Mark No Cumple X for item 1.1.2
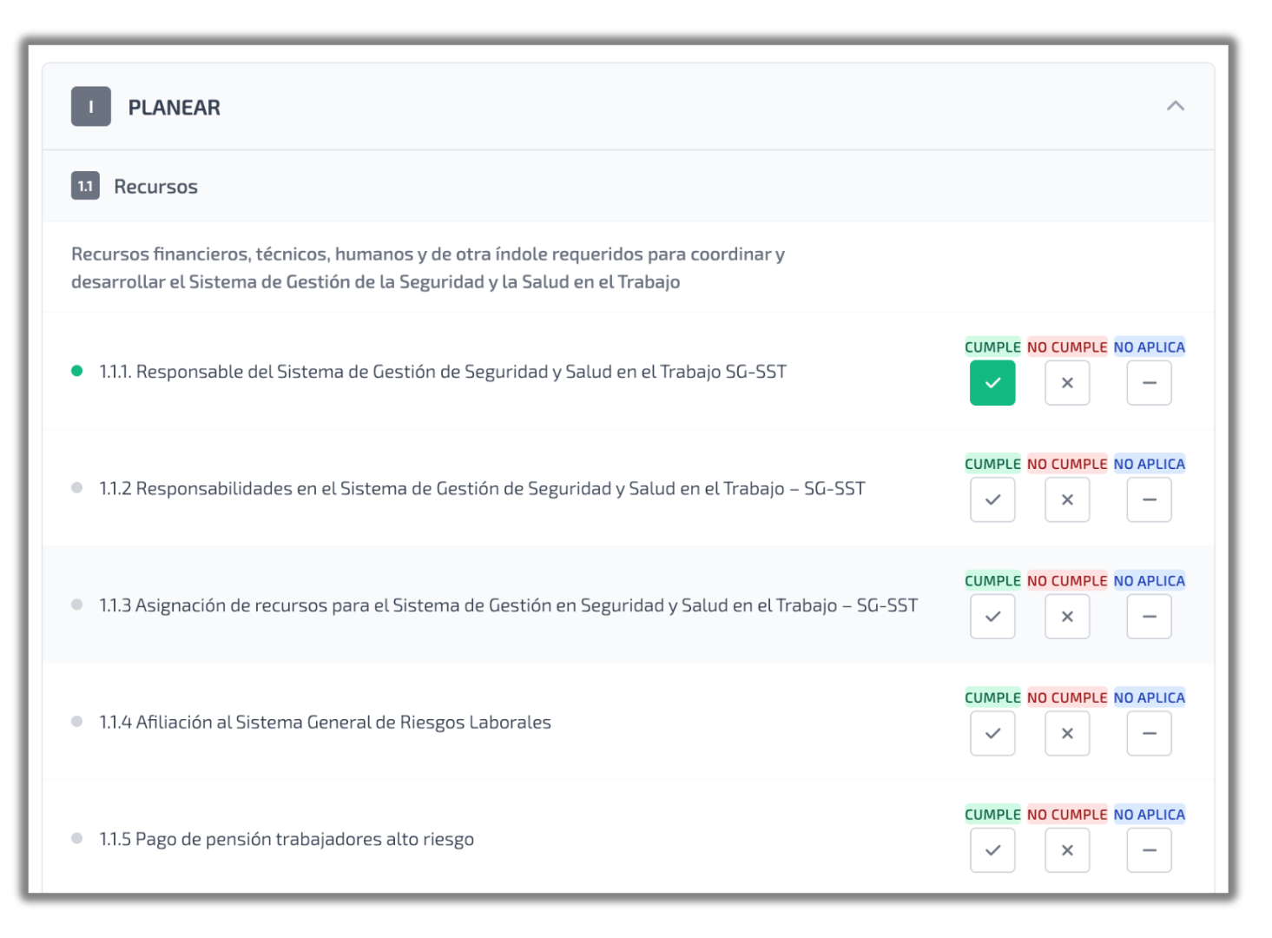The image size is (1272, 938). coord(1067,500)
